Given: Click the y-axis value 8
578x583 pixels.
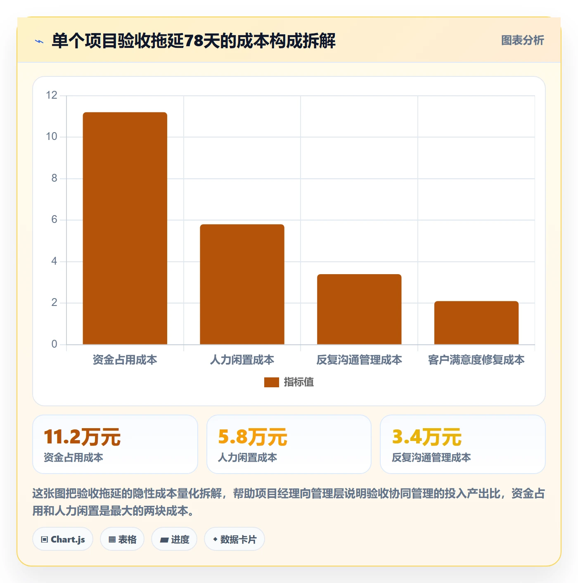Looking at the screenshot, I should [54, 178].
